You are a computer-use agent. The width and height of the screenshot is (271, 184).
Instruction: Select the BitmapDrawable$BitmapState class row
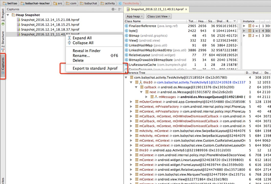click(x=181, y=60)
